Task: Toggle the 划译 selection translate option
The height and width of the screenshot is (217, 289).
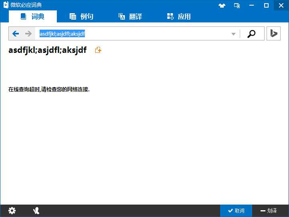Action: point(269,211)
